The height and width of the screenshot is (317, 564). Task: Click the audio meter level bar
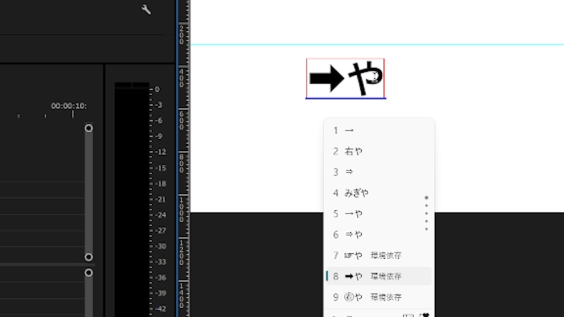click(132, 199)
